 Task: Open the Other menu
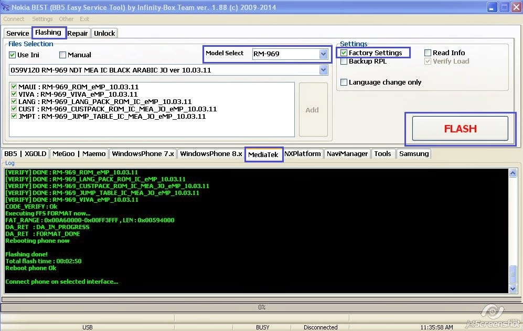point(66,19)
